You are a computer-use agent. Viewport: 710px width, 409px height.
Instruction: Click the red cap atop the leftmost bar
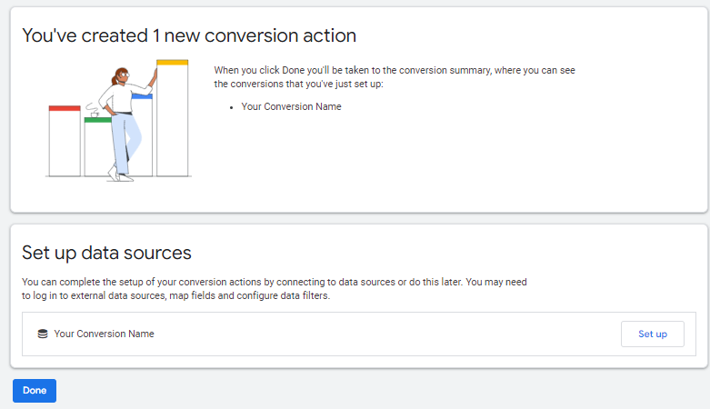click(64, 108)
